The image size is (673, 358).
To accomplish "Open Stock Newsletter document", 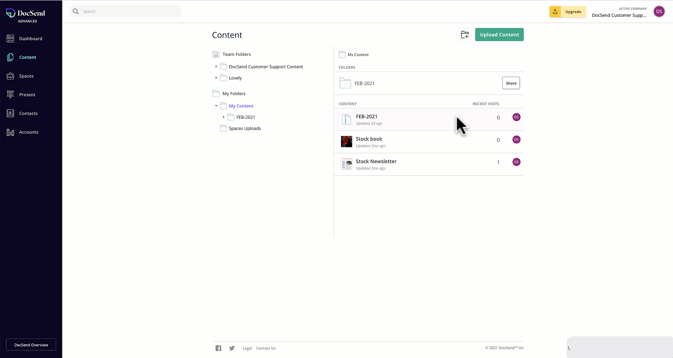I will point(376,161).
